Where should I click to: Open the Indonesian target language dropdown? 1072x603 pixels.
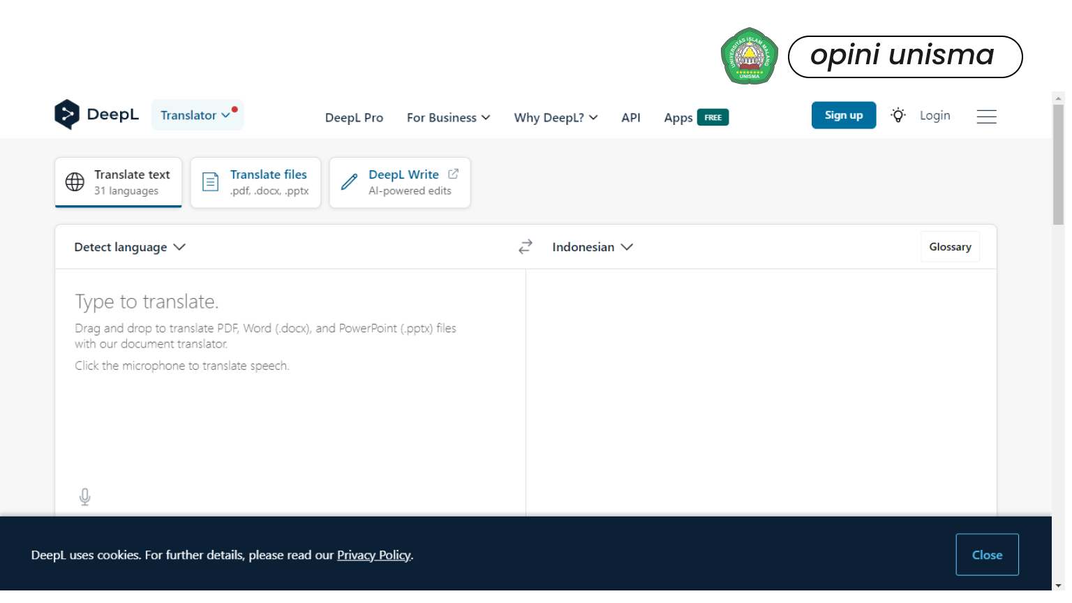(593, 247)
